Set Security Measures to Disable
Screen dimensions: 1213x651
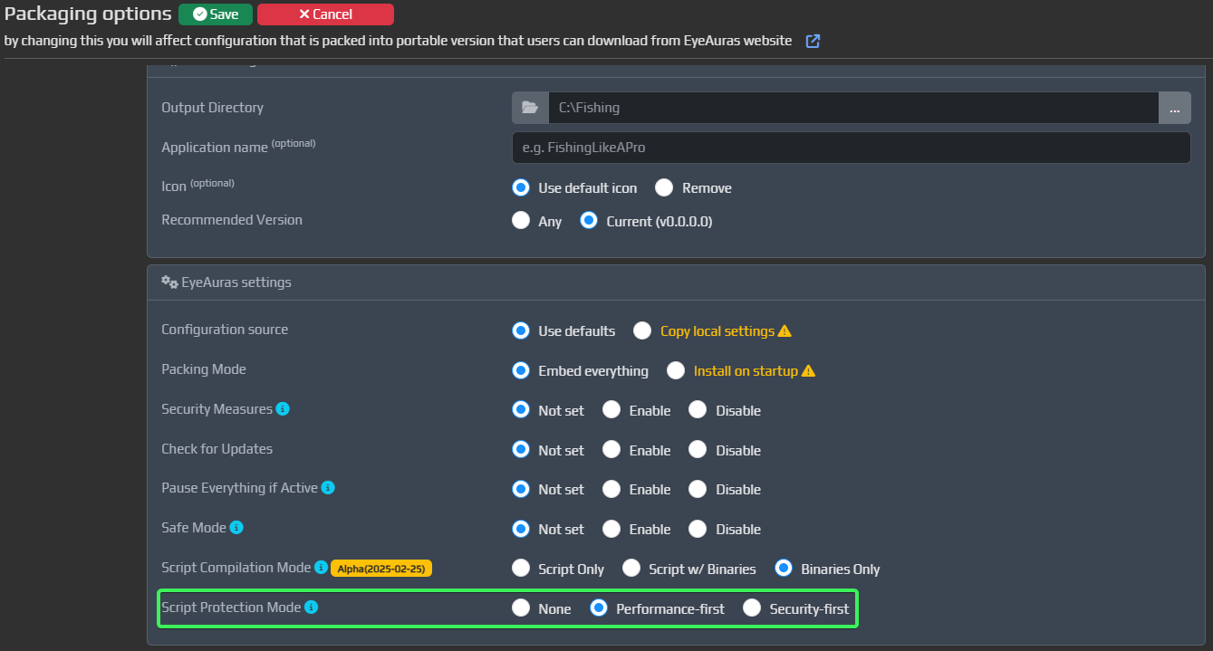click(698, 410)
